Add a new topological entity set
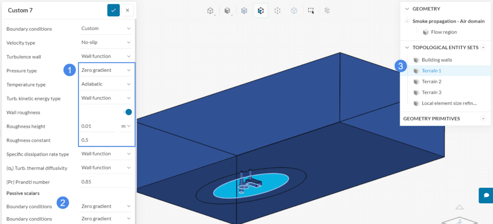Viewport: 493px width, 224px height. 483,48
